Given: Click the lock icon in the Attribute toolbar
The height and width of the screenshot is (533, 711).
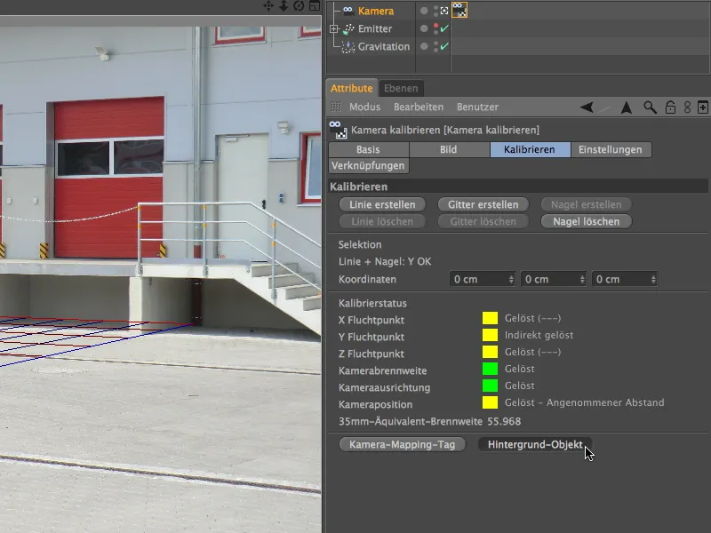Looking at the screenshot, I should [670, 107].
